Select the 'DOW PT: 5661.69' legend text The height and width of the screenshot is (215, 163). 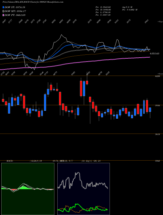[x=15, y=15]
